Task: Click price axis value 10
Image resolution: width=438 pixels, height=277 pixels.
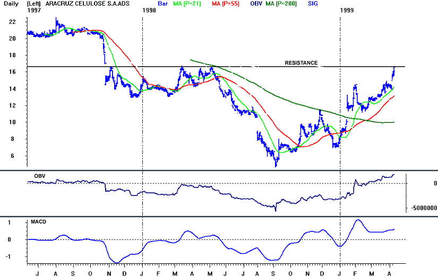Action: [12, 122]
